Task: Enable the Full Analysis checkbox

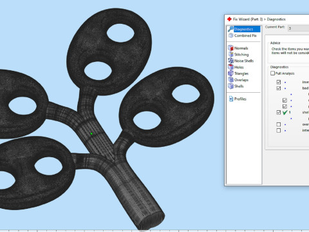Action: [272, 73]
